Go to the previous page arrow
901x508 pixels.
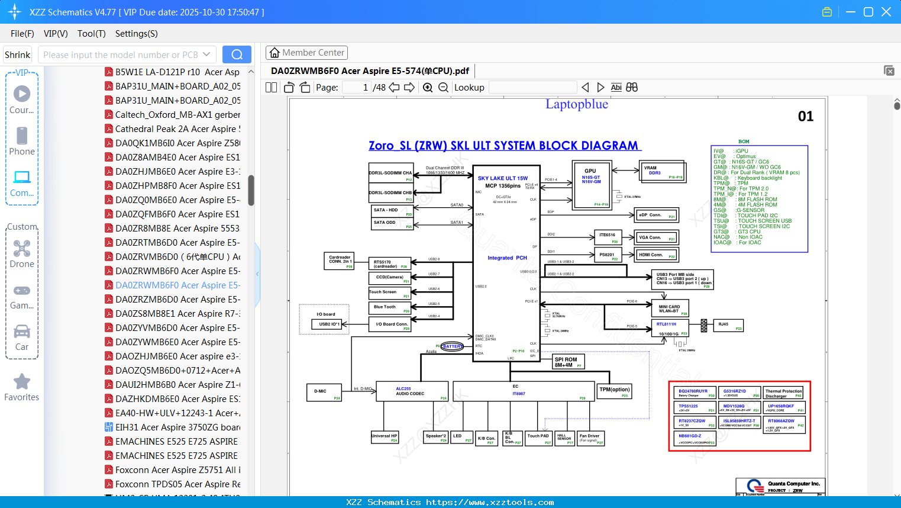[x=394, y=88]
